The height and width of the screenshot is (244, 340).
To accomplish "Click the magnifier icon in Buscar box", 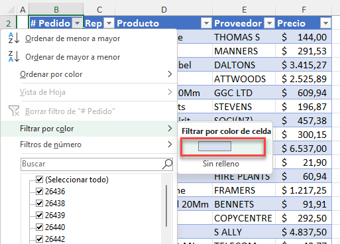I will click(x=167, y=164).
